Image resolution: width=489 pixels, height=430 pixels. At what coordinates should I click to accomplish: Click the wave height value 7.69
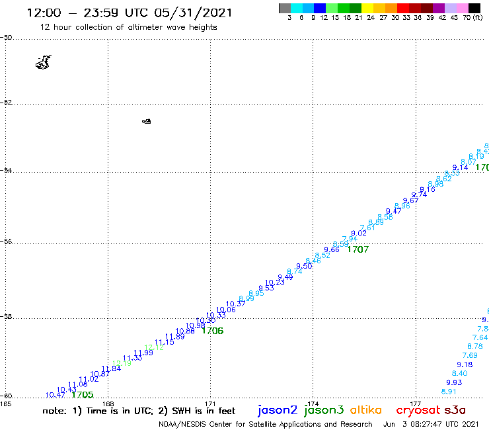(x=470, y=355)
